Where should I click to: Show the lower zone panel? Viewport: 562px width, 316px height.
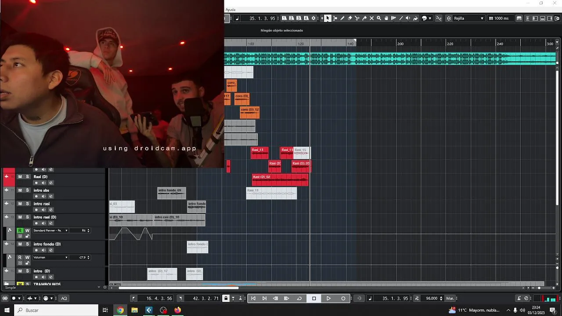pyautogui.click(x=543, y=18)
